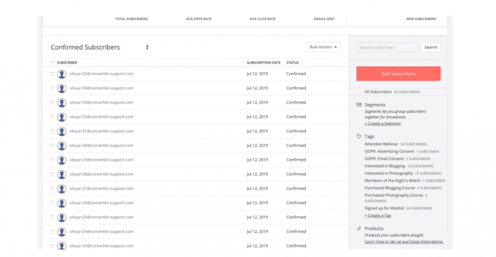496x257 pixels.
Task: Click the Emails Sent stat label
Action: [324, 19]
